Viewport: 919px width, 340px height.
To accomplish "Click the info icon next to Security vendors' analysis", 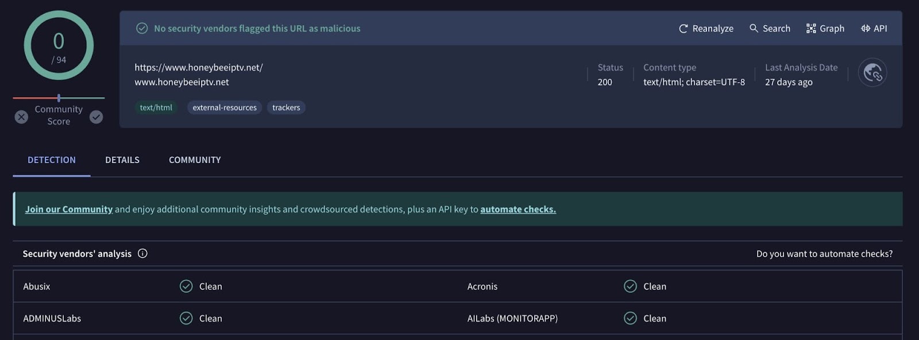I will coord(142,253).
